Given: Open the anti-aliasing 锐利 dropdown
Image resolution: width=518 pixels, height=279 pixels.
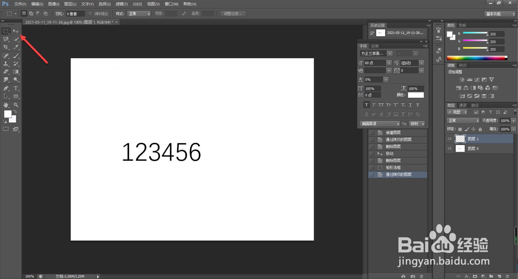Looking at the screenshot, I should coord(417,124).
